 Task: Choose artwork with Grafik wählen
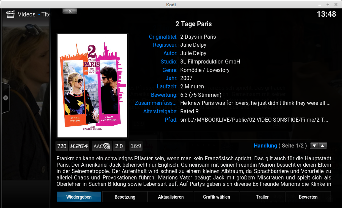click(217, 197)
